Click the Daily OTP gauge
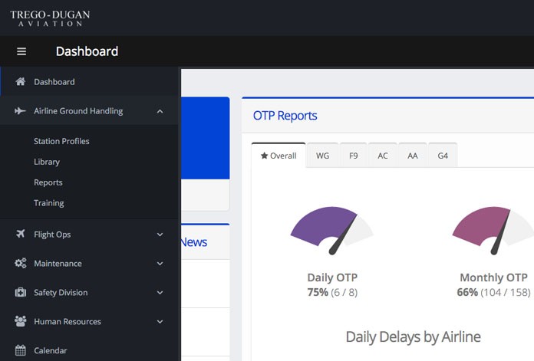 [331, 230]
